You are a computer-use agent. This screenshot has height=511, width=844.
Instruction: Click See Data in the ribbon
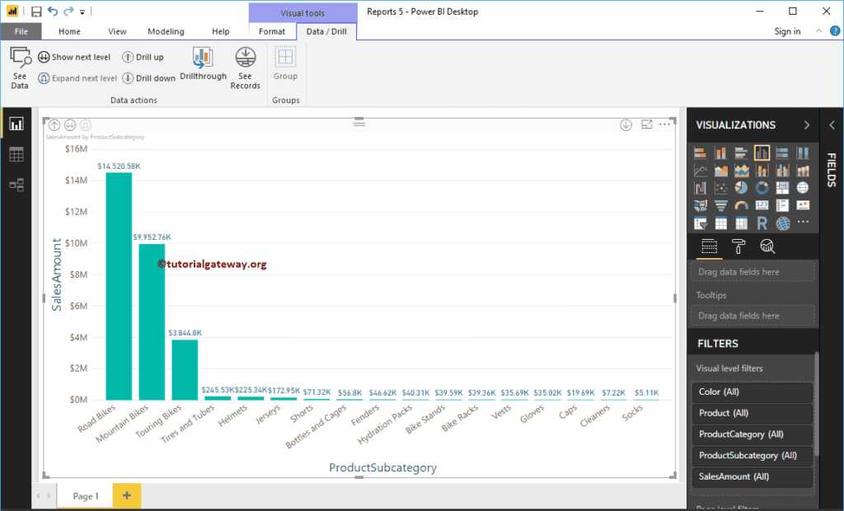coord(20,68)
